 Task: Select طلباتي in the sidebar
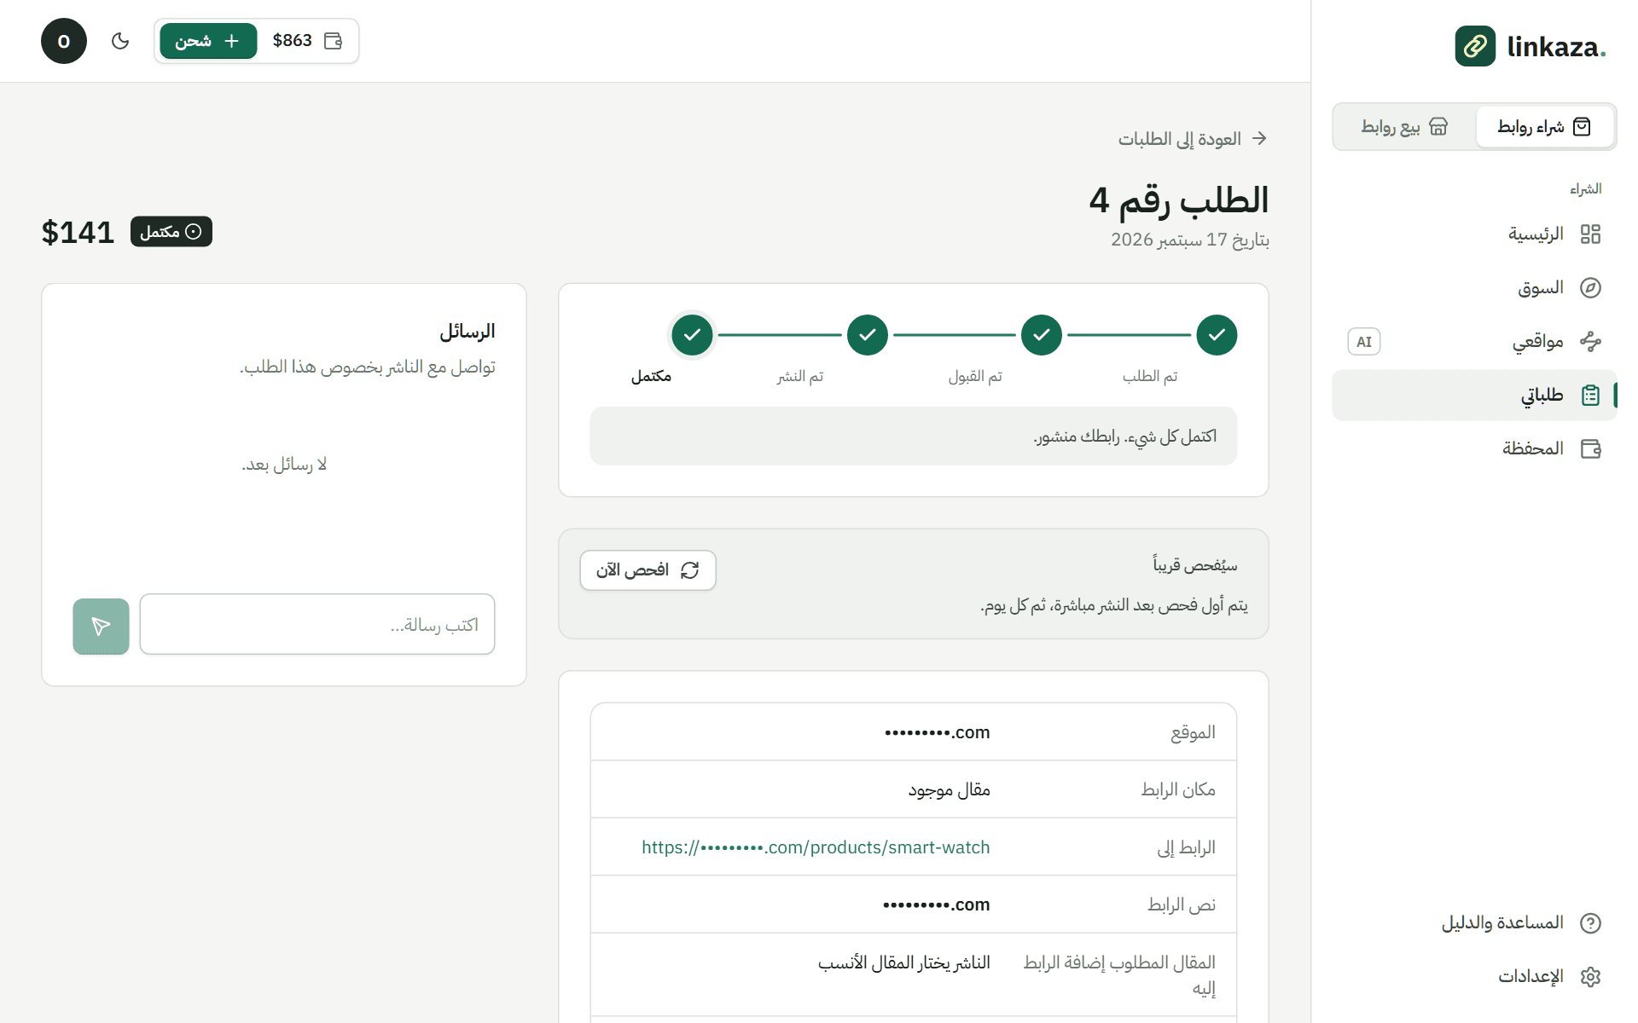(x=1474, y=395)
